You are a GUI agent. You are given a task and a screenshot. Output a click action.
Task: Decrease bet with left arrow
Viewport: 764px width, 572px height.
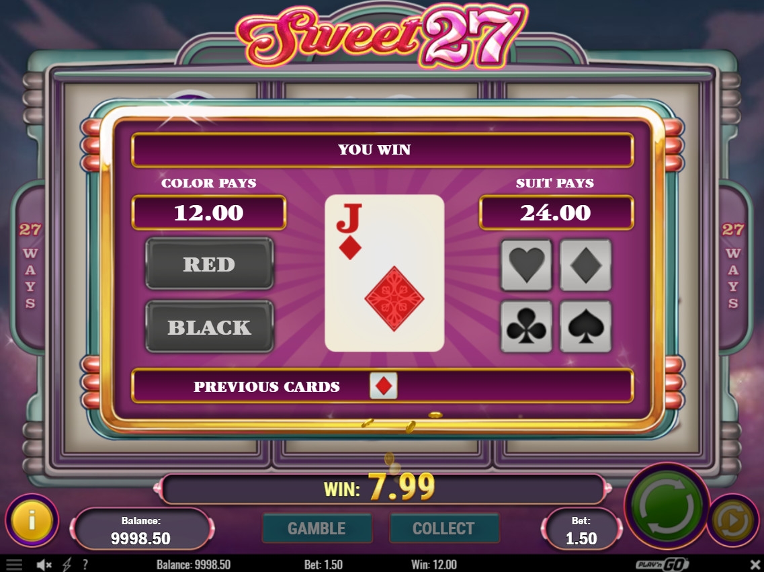coord(545,529)
